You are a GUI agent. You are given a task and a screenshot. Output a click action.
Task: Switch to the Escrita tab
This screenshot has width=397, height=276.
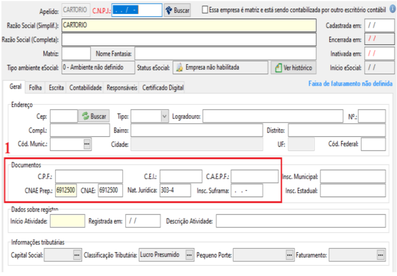(x=56, y=88)
